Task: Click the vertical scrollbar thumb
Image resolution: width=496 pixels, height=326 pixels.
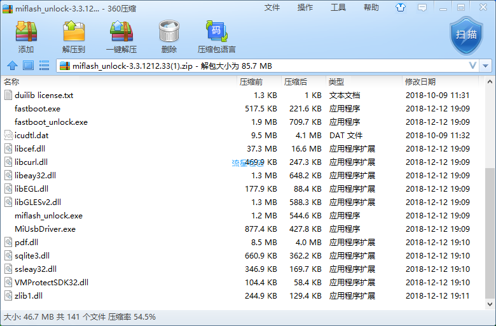Action: pos(490,233)
